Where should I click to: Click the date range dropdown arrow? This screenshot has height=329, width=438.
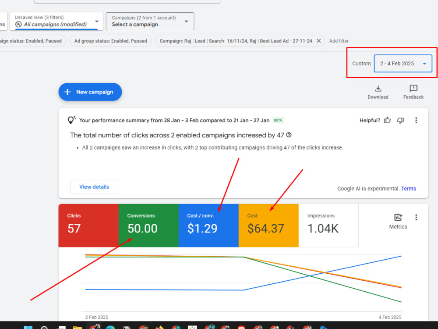(x=424, y=64)
